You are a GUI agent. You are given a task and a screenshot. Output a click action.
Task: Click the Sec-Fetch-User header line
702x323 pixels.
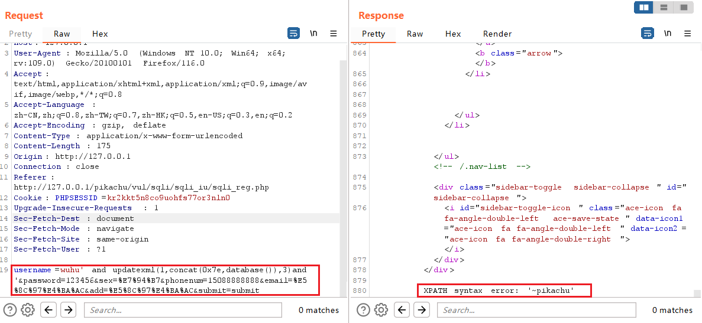click(x=60, y=249)
